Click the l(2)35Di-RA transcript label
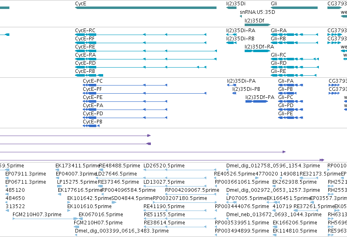The height and width of the screenshot is (237, 347). coord(241,31)
